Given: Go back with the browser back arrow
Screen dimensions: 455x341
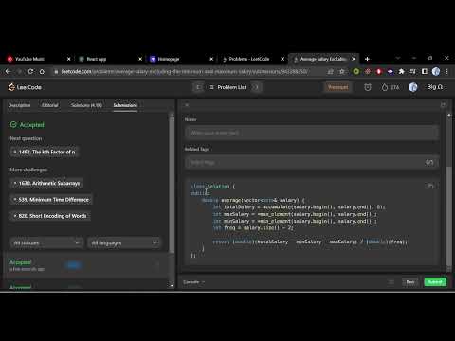Looking at the screenshot, I should coord(8,72).
